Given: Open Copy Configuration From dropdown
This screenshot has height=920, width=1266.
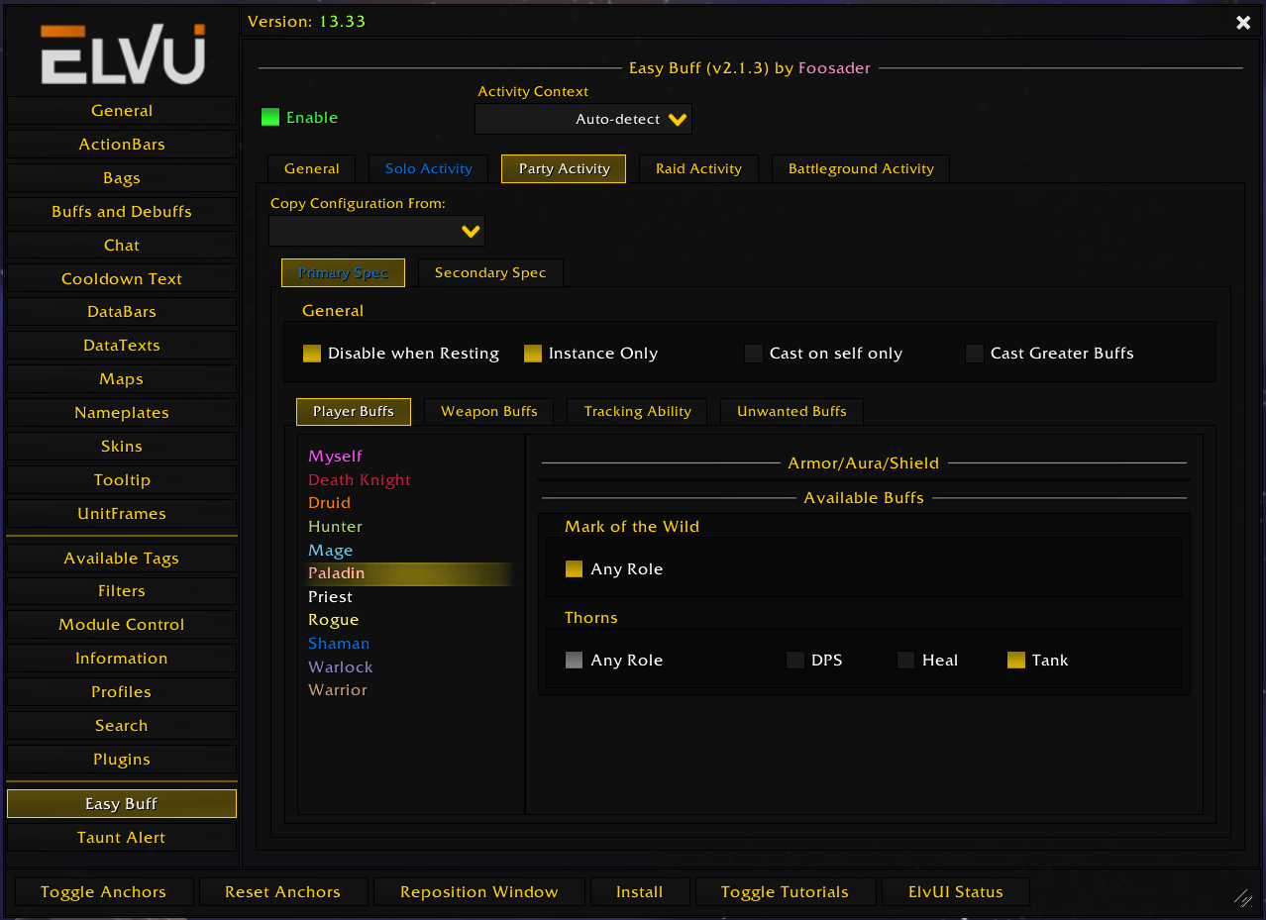Looking at the screenshot, I should point(377,231).
